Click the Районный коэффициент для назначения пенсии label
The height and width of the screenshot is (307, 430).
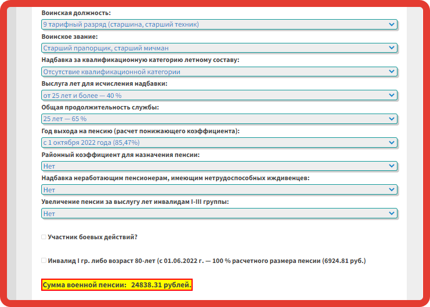point(120,155)
